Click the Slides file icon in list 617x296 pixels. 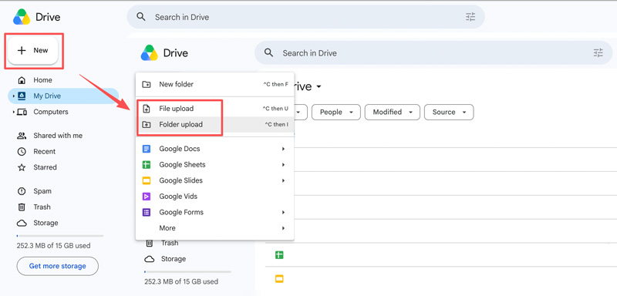tap(279, 279)
